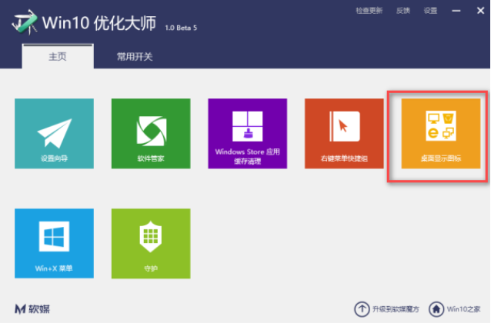
Task: Click the home icon beside Win10之家
Action: [436, 308]
